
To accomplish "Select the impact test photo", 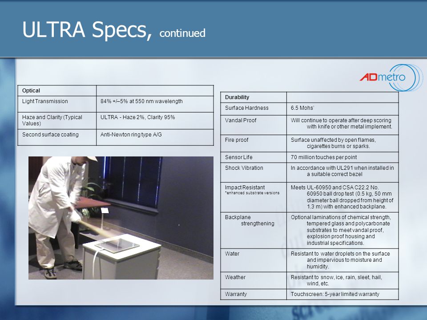I will (121, 218).
